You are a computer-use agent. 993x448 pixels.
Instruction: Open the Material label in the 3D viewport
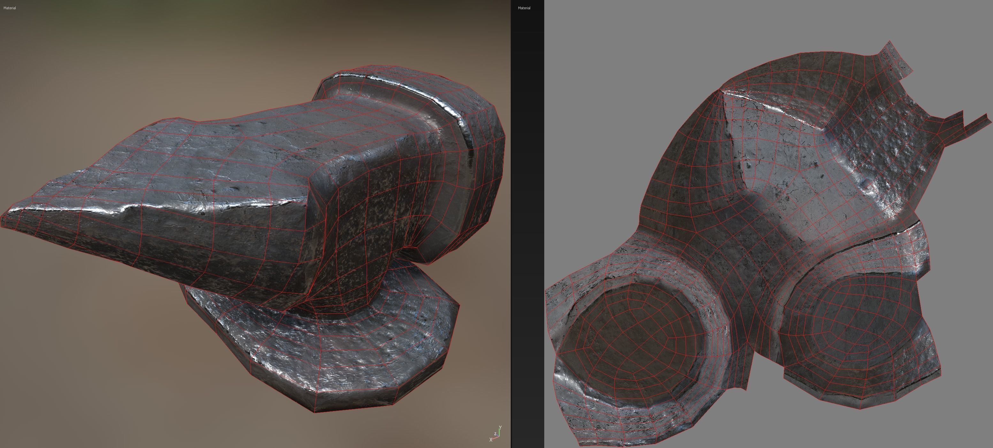[x=10, y=8]
